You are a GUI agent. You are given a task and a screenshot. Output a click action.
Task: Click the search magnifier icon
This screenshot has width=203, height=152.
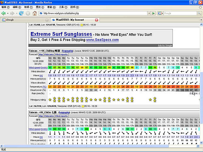[x=199, y=13]
